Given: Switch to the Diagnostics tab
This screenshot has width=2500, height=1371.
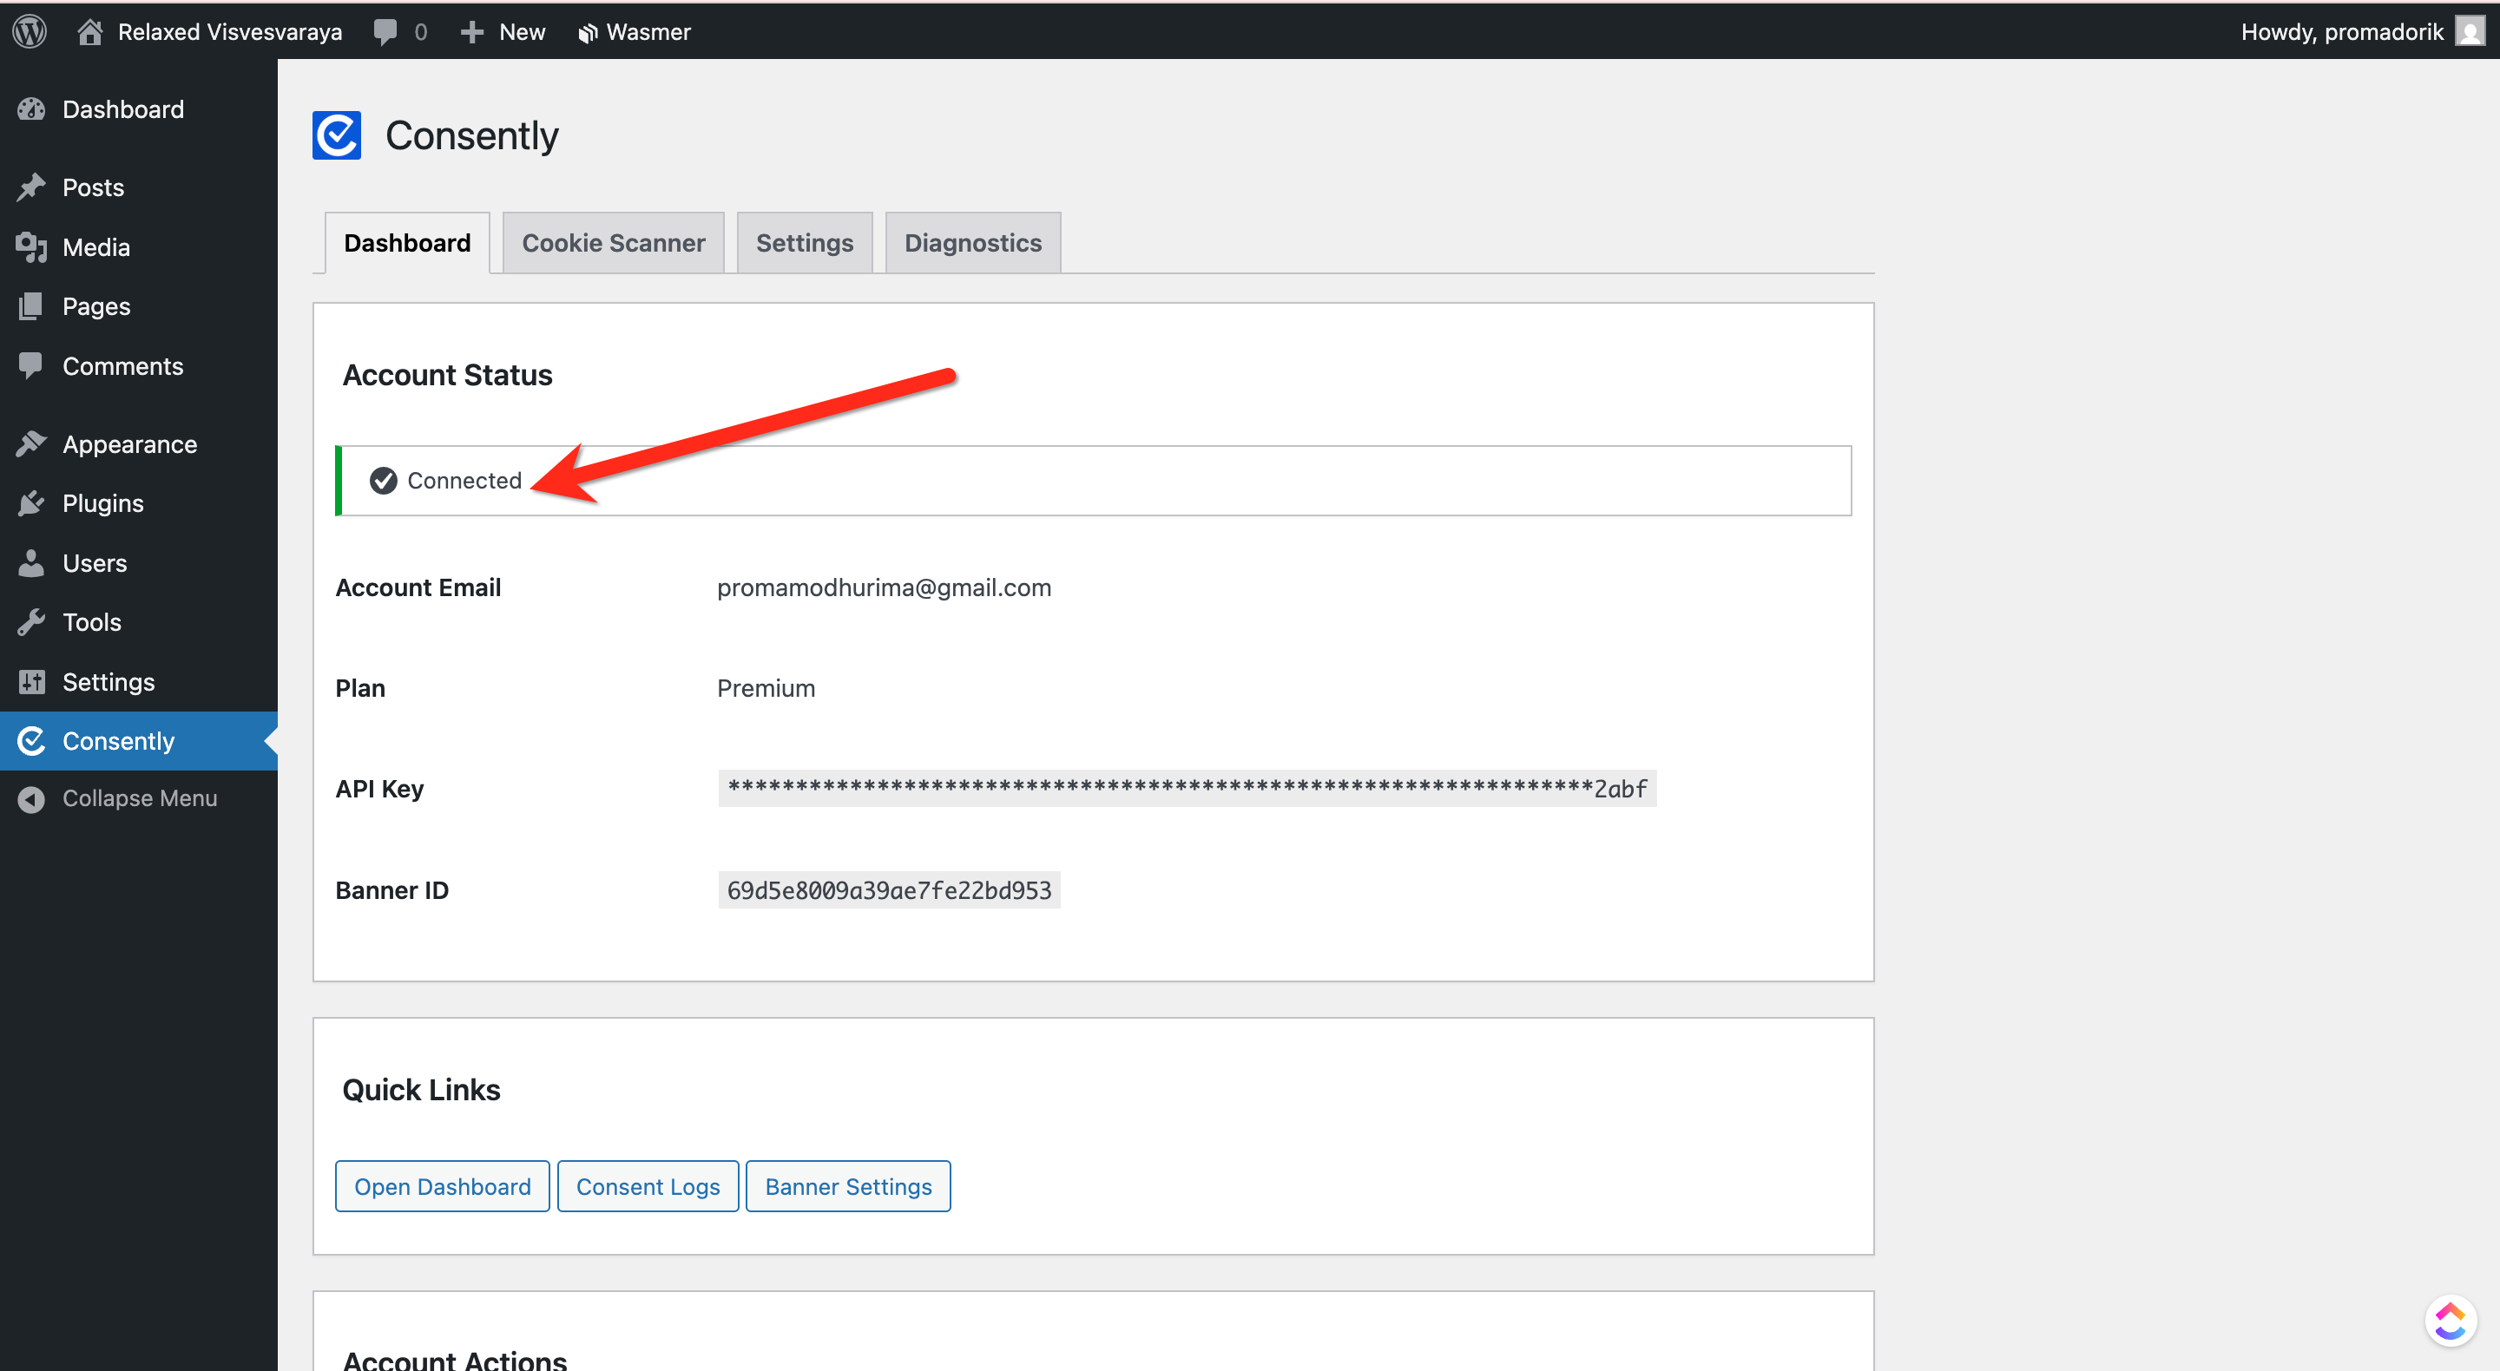Looking at the screenshot, I should tap(972, 243).
